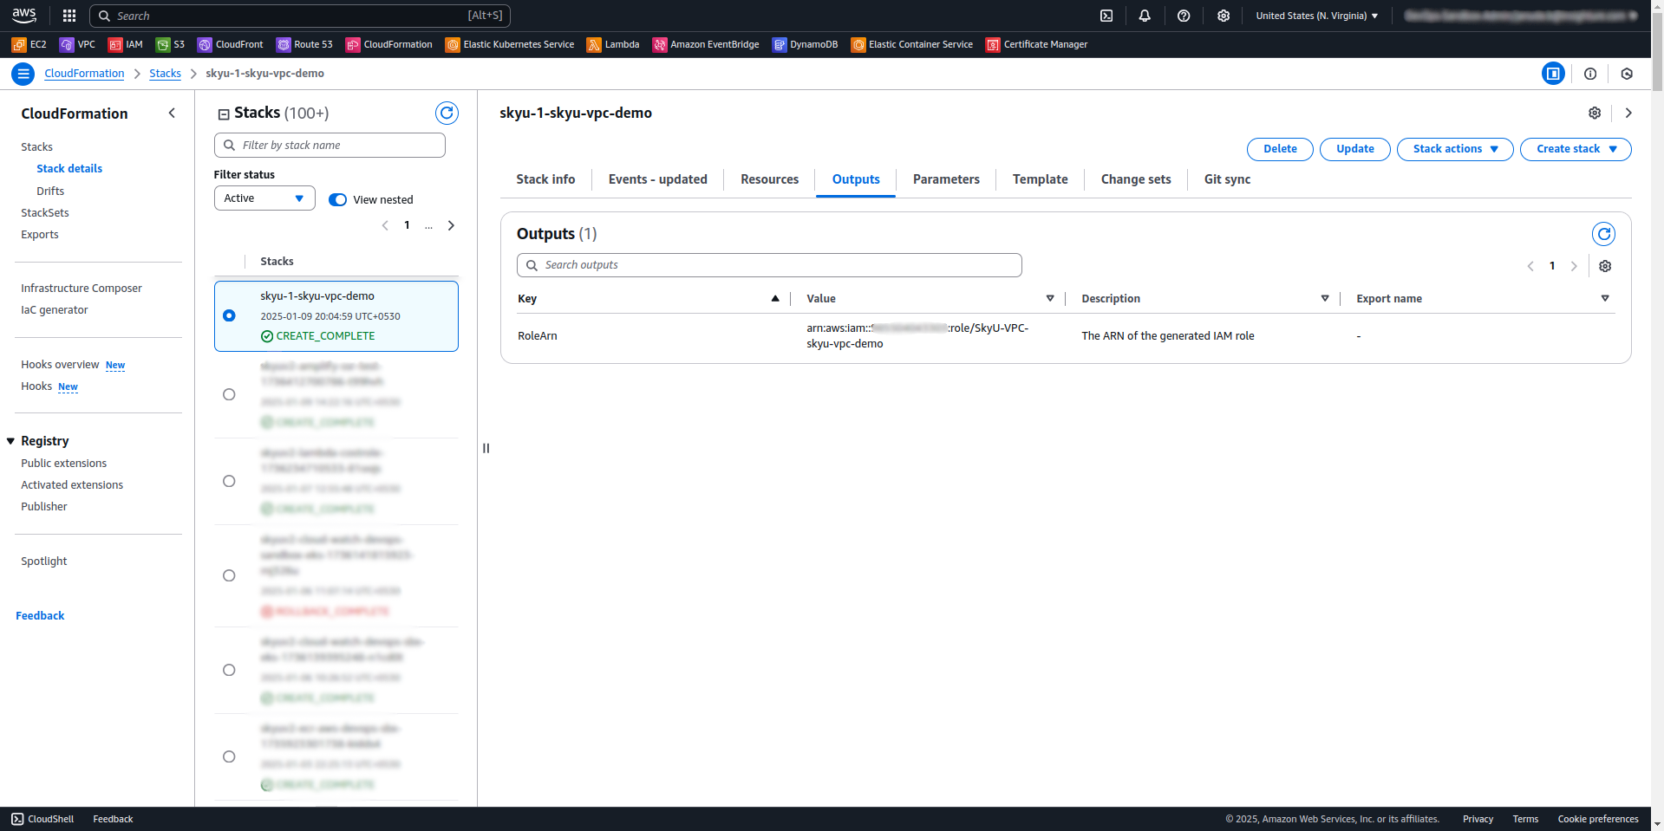Open stack detail settings gear
This screenshot has height=831, width=1664.
(1595, 113)
